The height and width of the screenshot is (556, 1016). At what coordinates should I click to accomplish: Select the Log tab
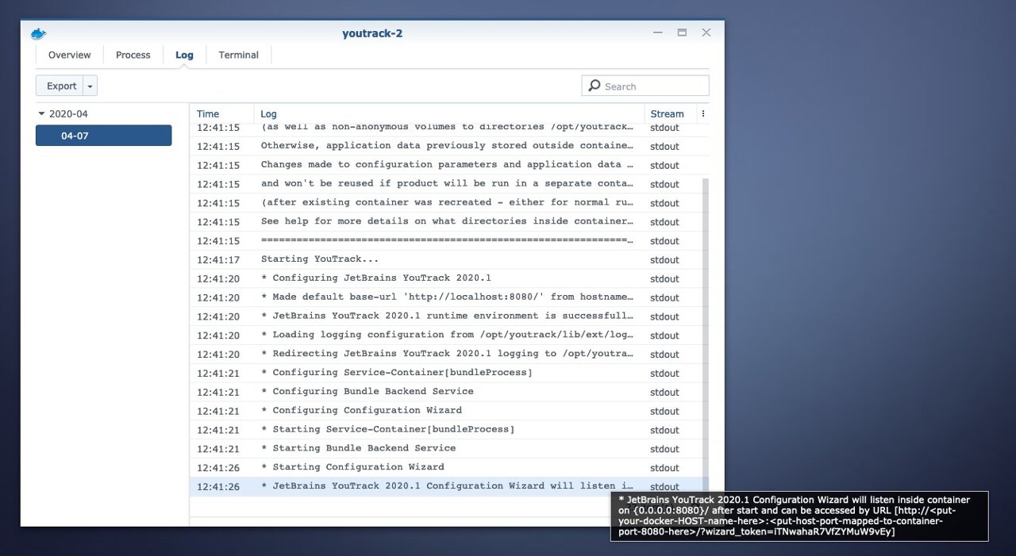(184, 55)
